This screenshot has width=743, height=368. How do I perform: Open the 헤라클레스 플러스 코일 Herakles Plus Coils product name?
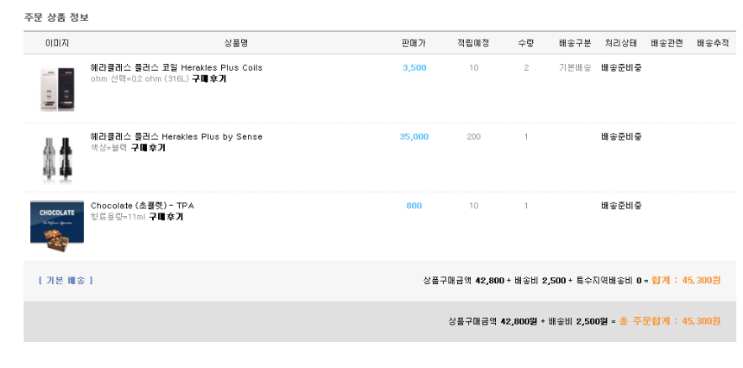176,67
